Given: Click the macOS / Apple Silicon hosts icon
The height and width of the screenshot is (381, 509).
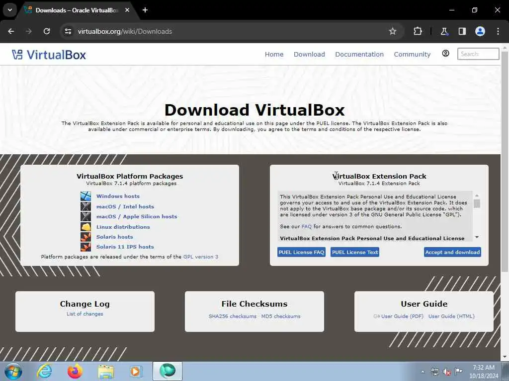Looking at the screenshot, I should [85, 216].
